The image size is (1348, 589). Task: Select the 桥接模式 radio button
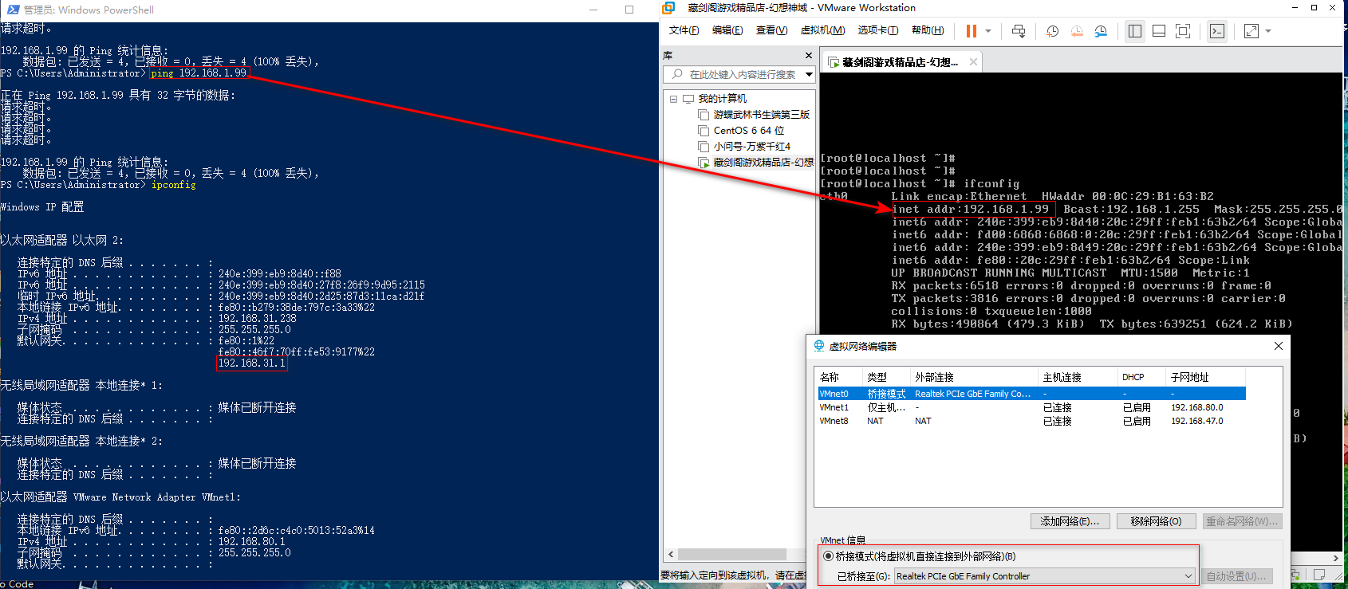point(828,556)
